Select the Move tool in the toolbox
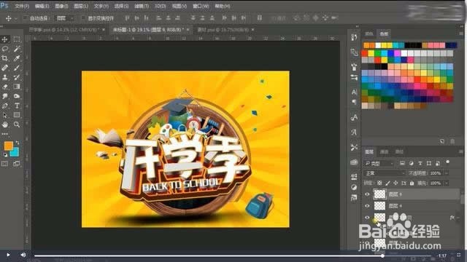Viewport: 467px width, 262px height. 5,39
